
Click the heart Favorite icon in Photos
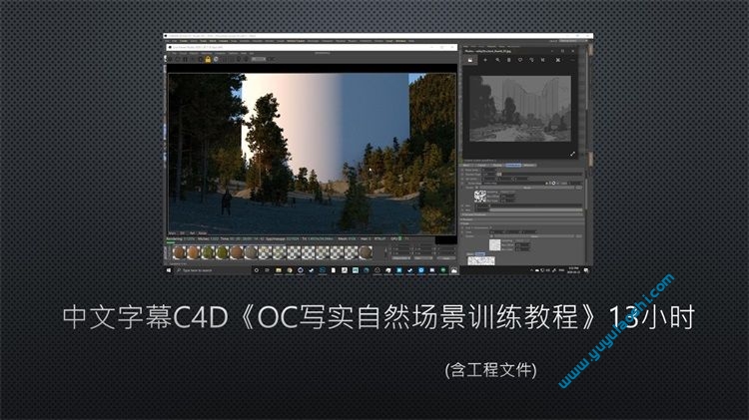tap(520, 60)
